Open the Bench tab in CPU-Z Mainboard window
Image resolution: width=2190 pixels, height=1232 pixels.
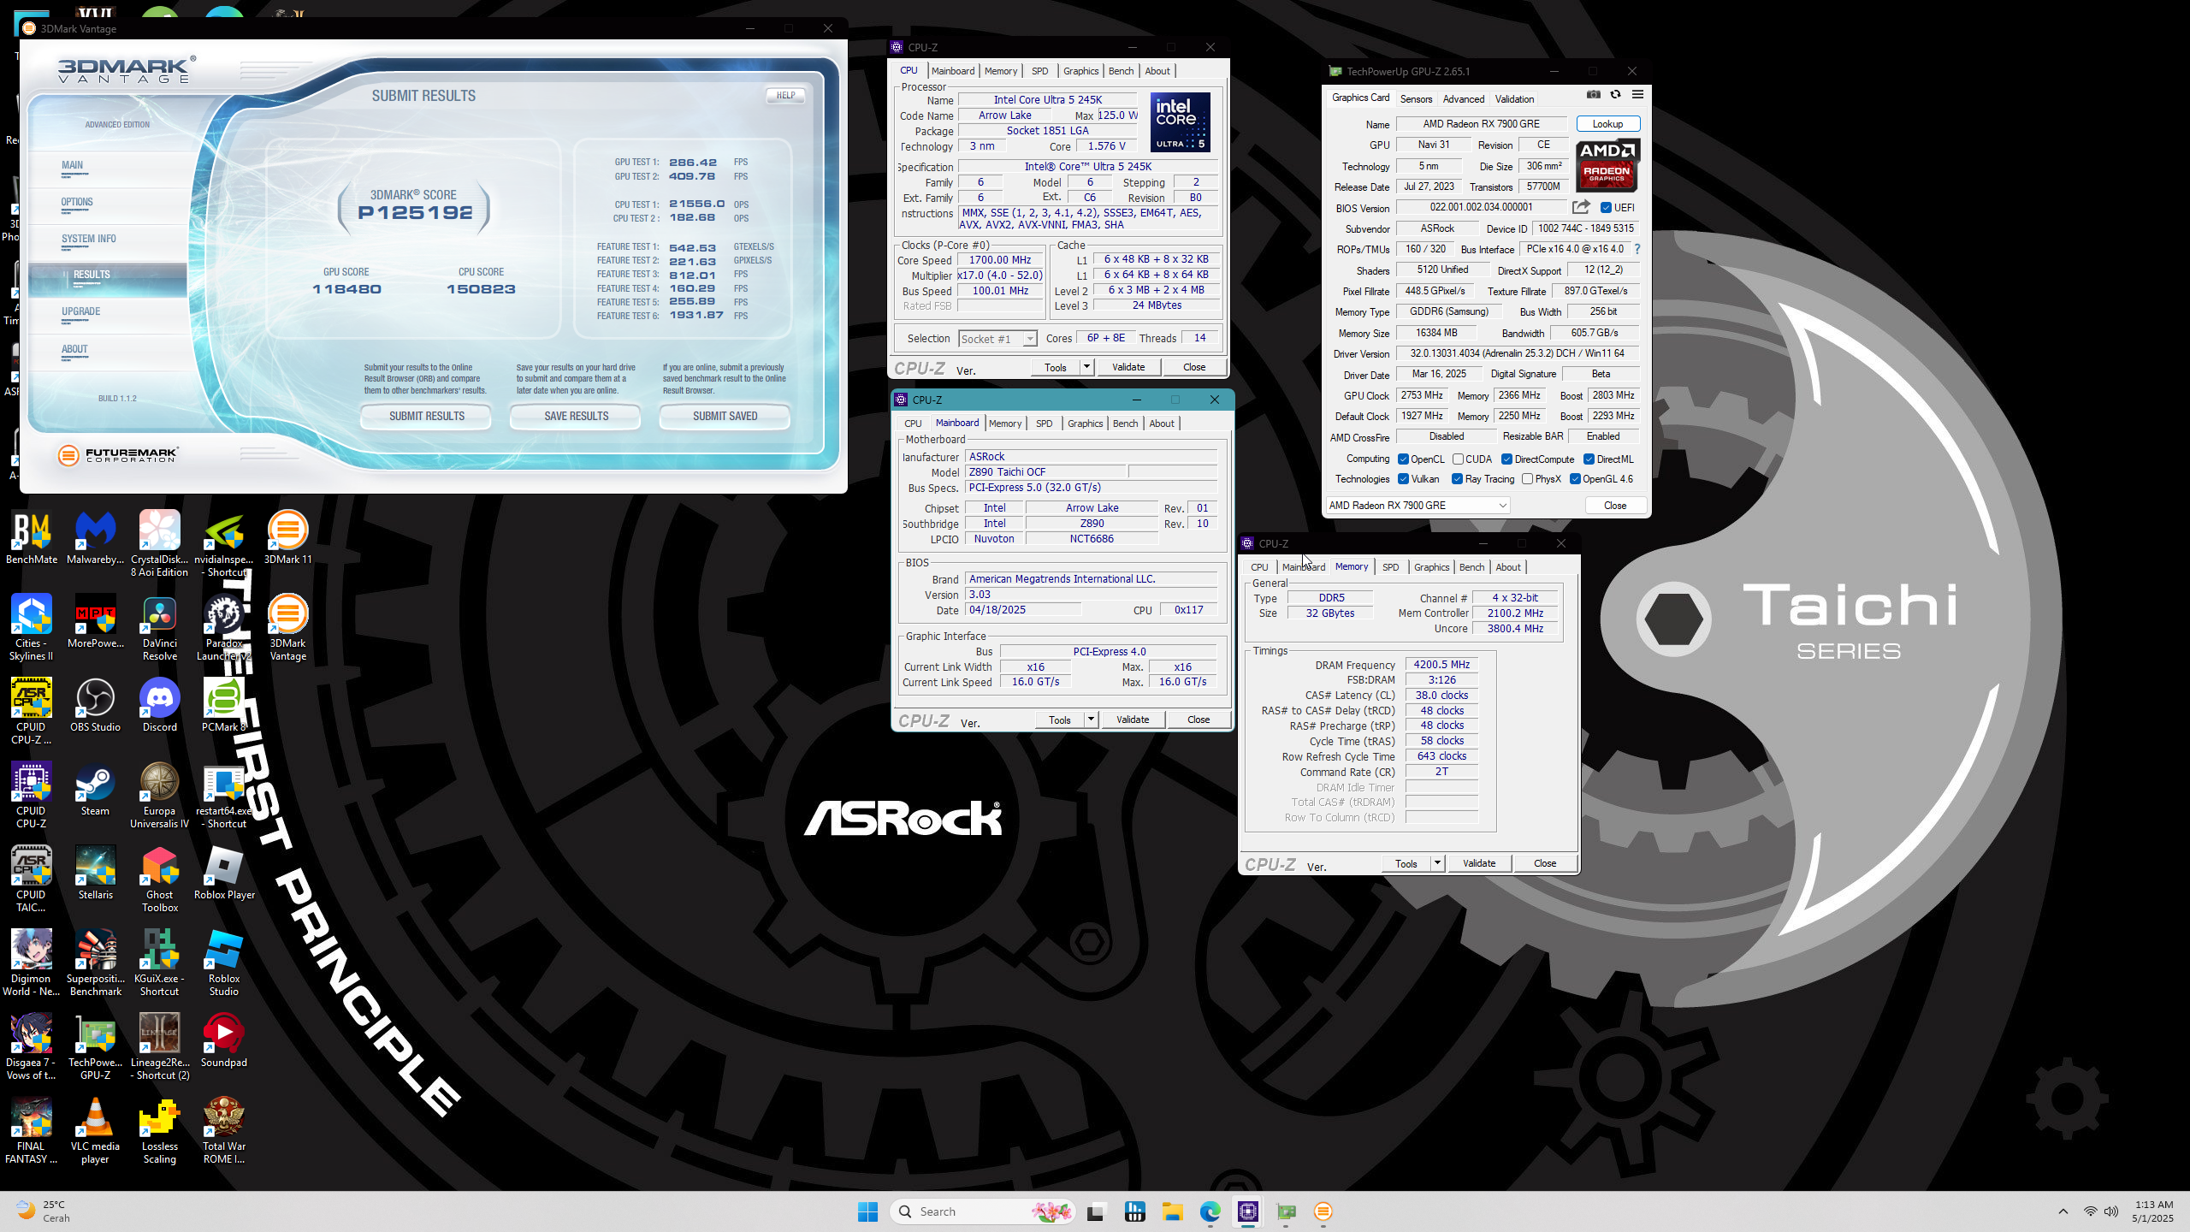[1125, 423]
